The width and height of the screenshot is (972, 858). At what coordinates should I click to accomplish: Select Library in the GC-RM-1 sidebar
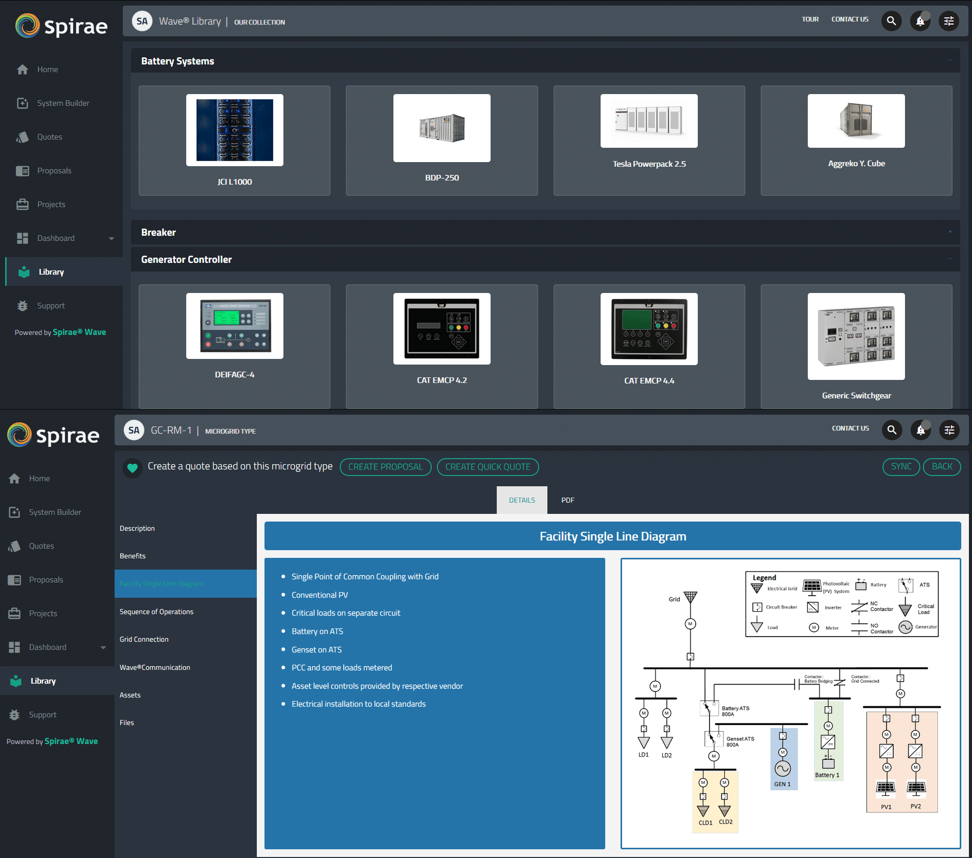[x=57, y=681]
